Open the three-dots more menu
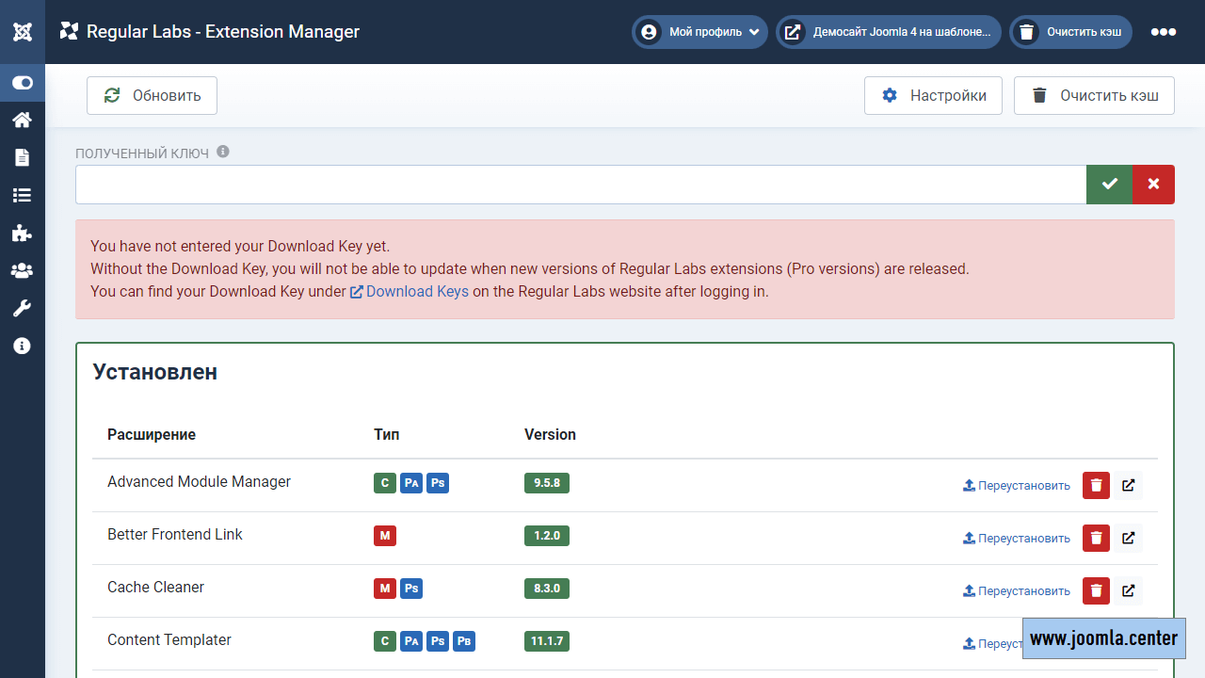 [x=1164, y=32]
